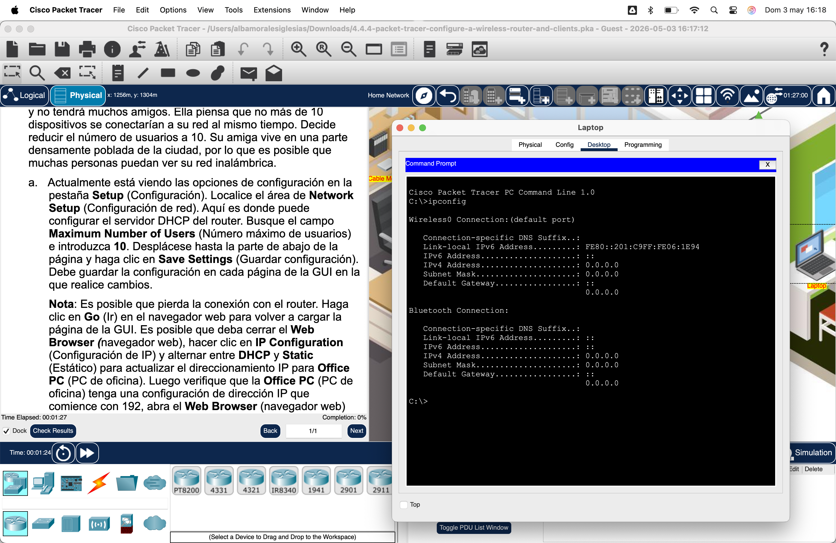
Task: Click the Zoom Reset magnifier icon
Action: (324, 49)
